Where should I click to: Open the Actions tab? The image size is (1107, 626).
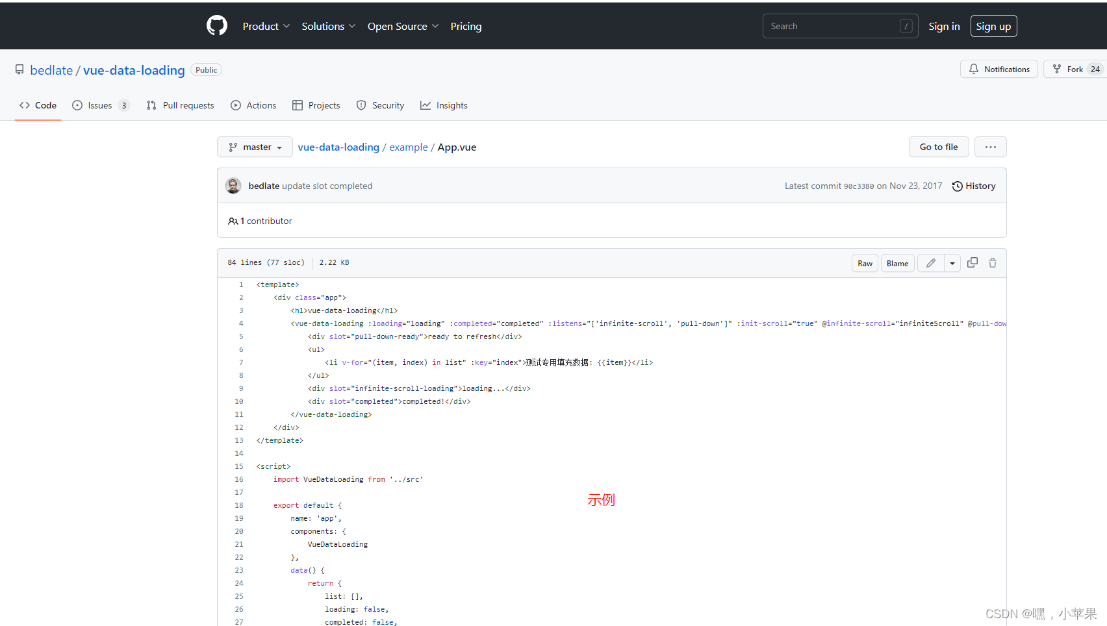pyautogui.click(x=253, y=105)
